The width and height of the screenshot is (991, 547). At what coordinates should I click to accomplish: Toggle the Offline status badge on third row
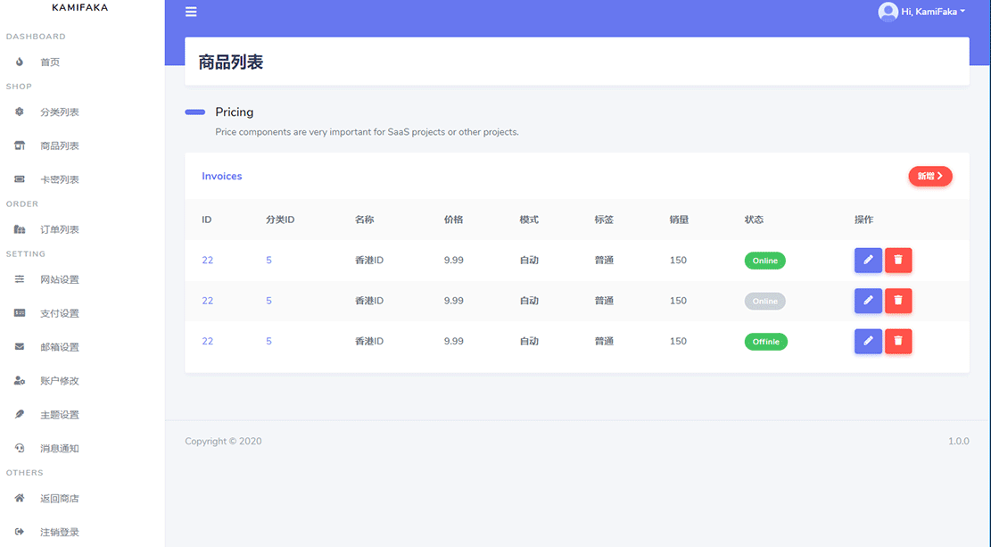[x=765, y=341]
